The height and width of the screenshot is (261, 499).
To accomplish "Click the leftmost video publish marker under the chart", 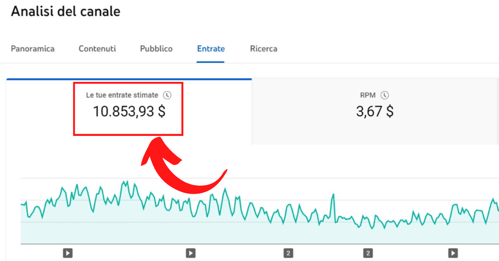I will [68, 253].
